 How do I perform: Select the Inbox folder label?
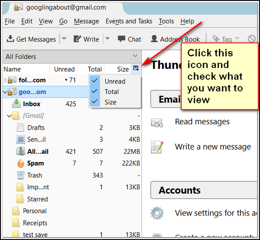[32, 104]
